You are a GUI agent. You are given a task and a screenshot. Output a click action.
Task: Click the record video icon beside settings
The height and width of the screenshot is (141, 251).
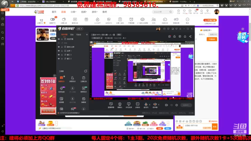pos(167,105)
